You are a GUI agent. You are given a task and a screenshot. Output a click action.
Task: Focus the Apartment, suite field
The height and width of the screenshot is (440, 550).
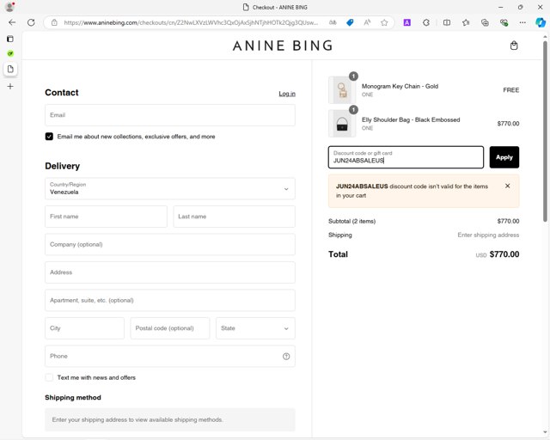170,300
